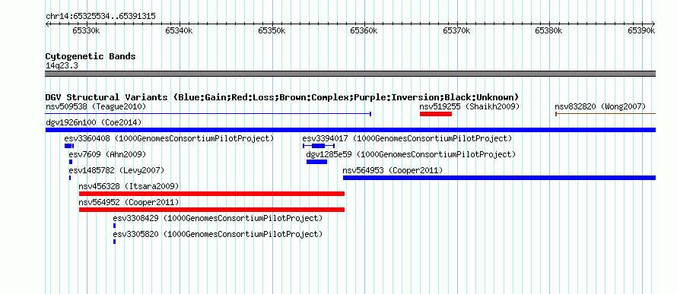Click the nsv509538 (Teague2010) variant label
Screen dimensions: 677x294
(x=96, y=106)
